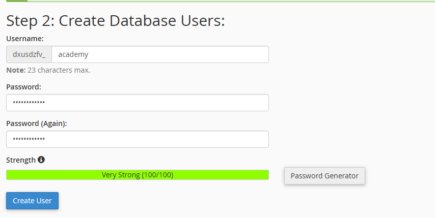Click the dxusdzfv_ username prefix box

[29, 54]
